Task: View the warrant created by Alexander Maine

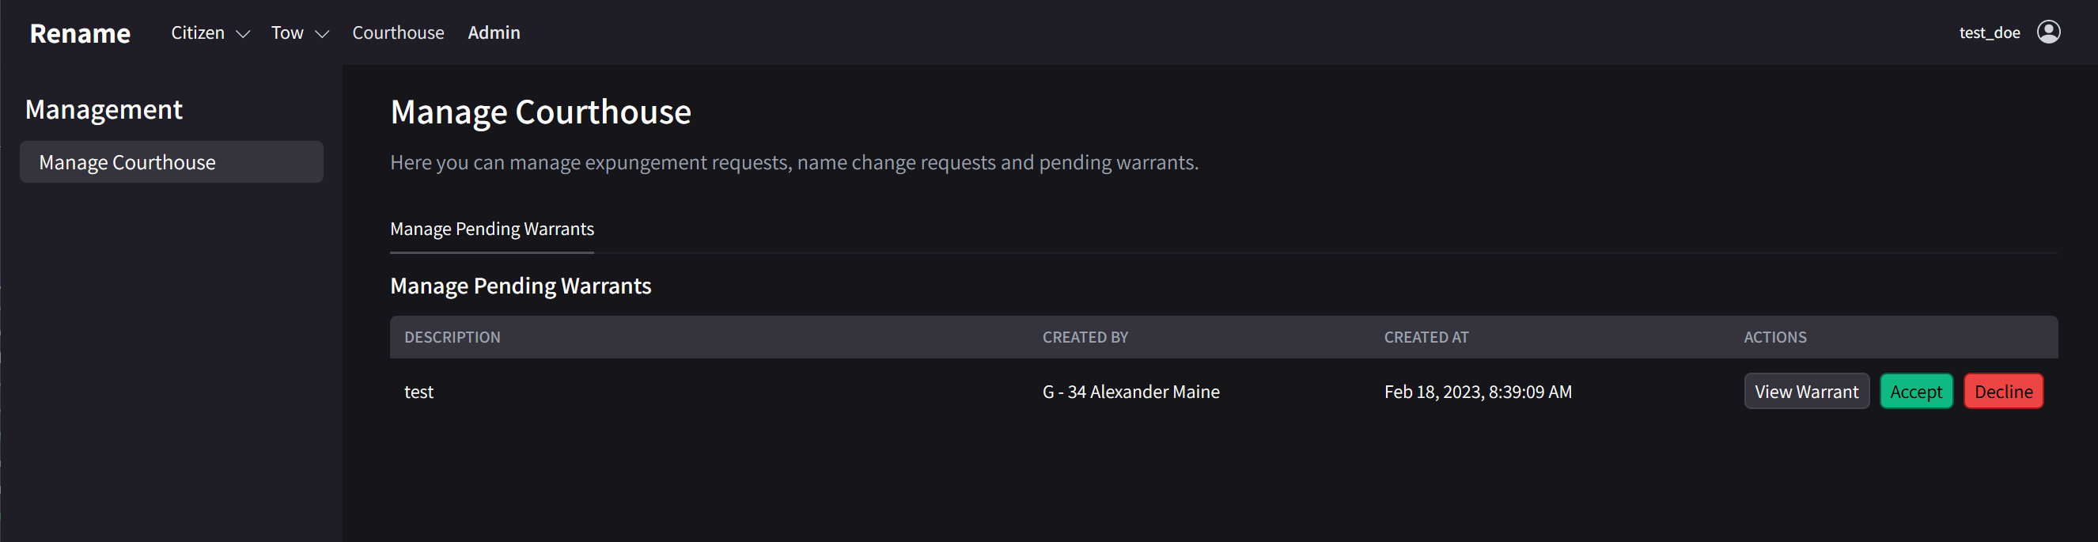Action: (1806, 391)
